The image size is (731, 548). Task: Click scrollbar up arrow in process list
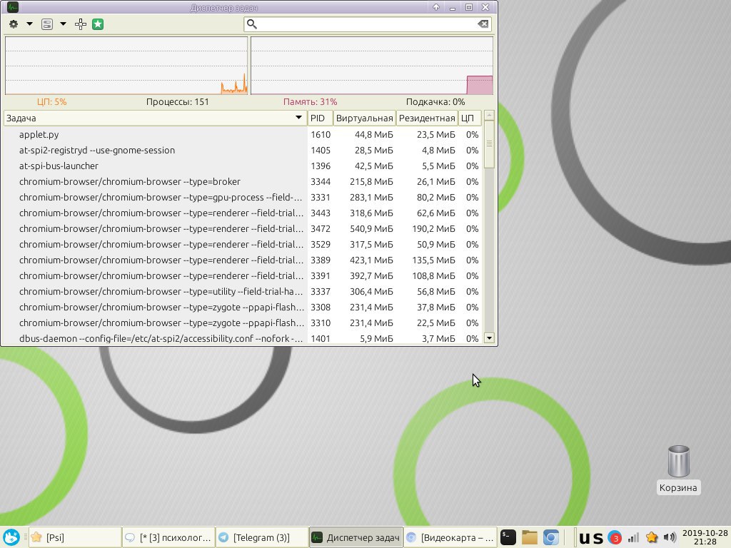tap(489, 115)
